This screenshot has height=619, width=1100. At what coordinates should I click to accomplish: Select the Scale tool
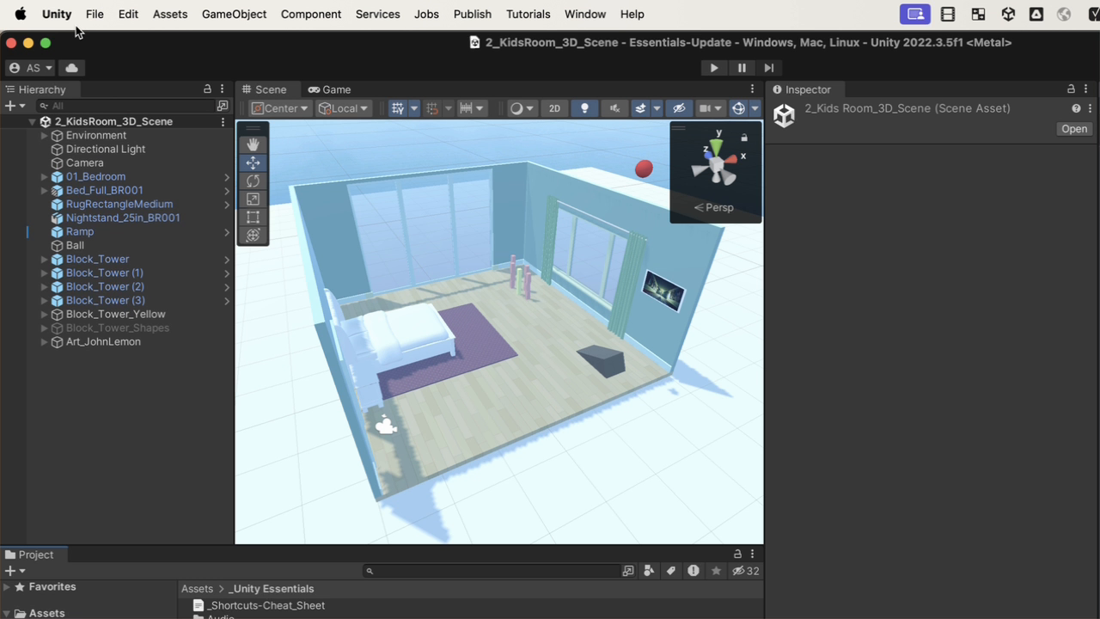coord(253,199)
